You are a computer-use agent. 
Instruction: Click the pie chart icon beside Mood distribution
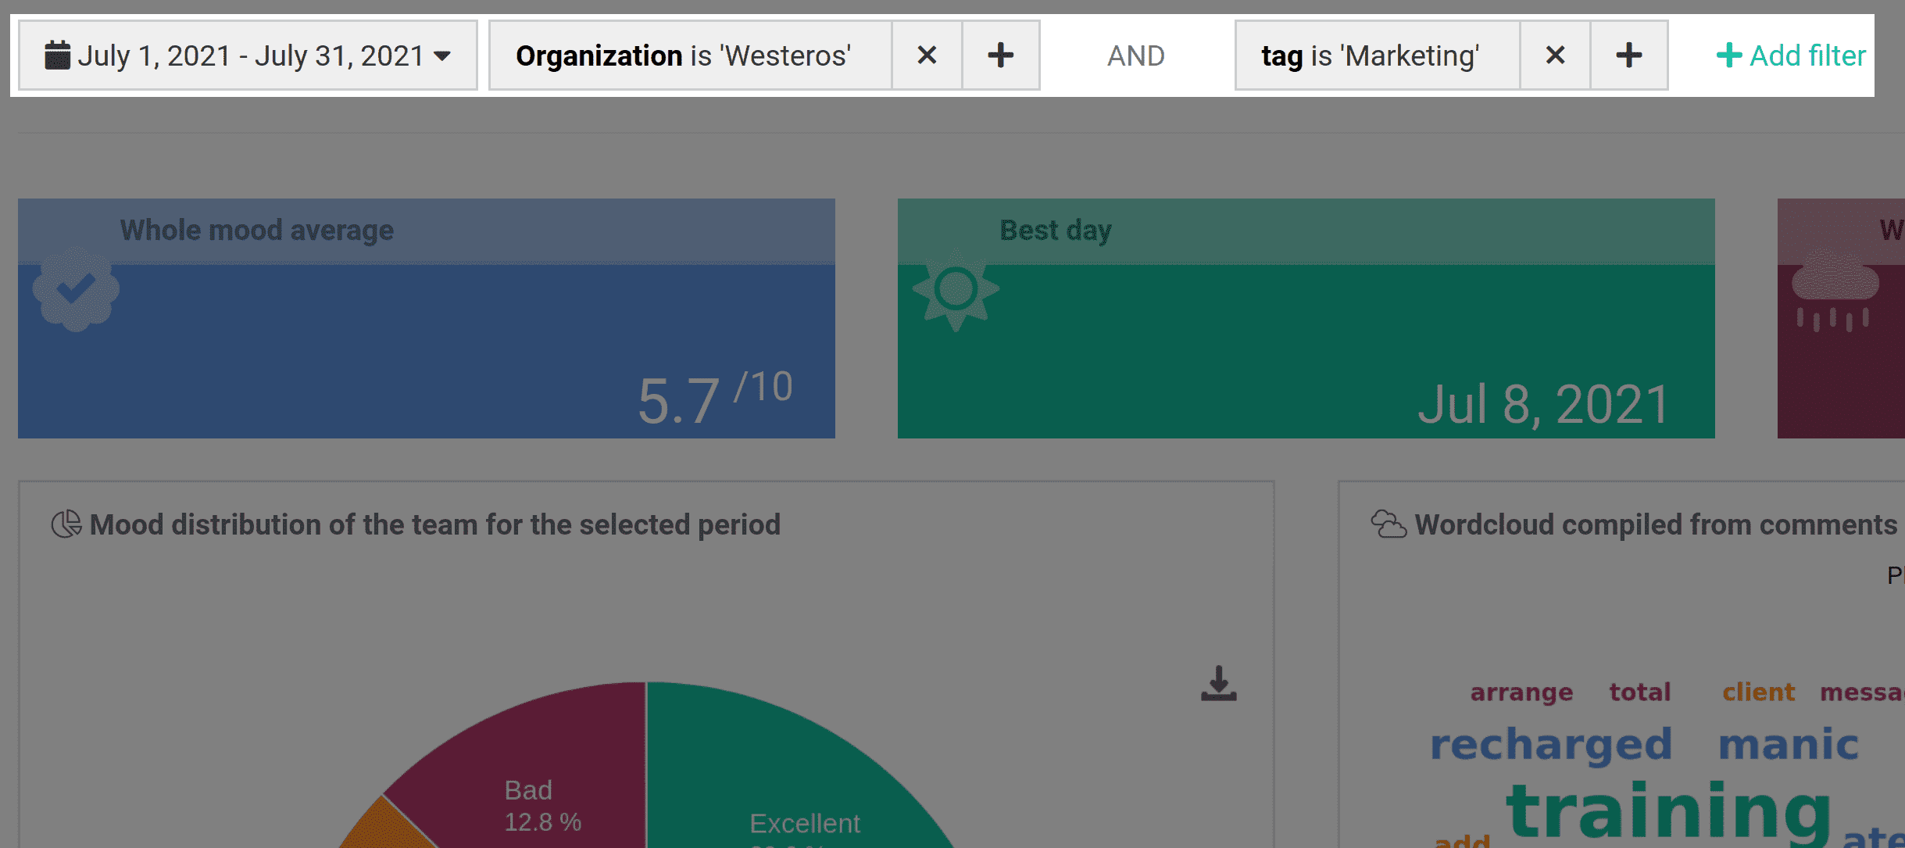pos(66,524)
